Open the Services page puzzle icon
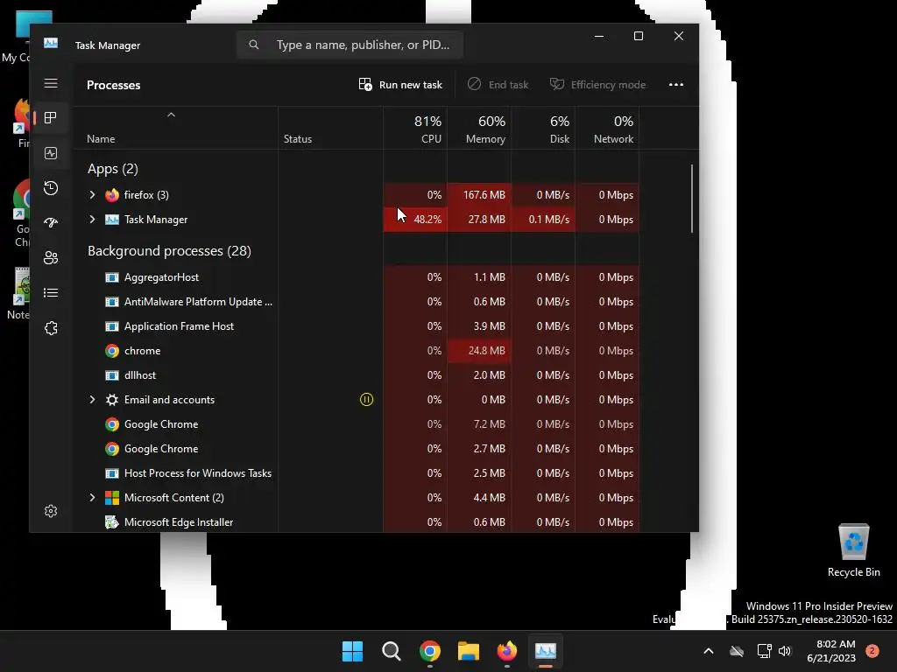 pos(51,328)
